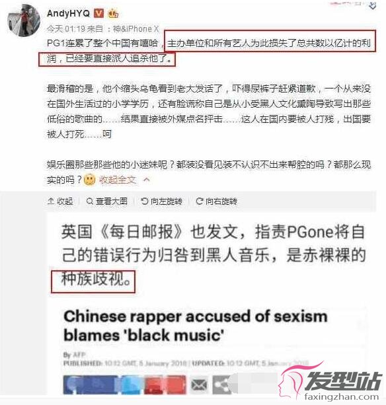Screen dimensions: 386x405
Task: Click the AndyHYQ username link
Action: click(69, 13)
